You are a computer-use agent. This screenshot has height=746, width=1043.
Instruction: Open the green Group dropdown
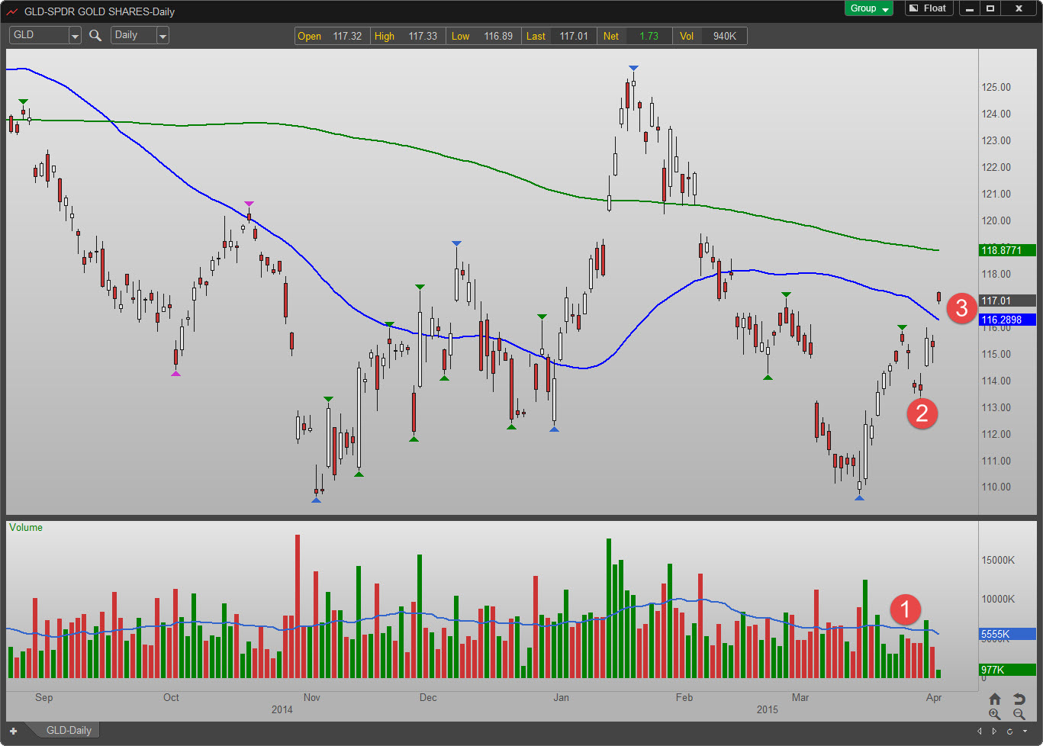point(868,8)
